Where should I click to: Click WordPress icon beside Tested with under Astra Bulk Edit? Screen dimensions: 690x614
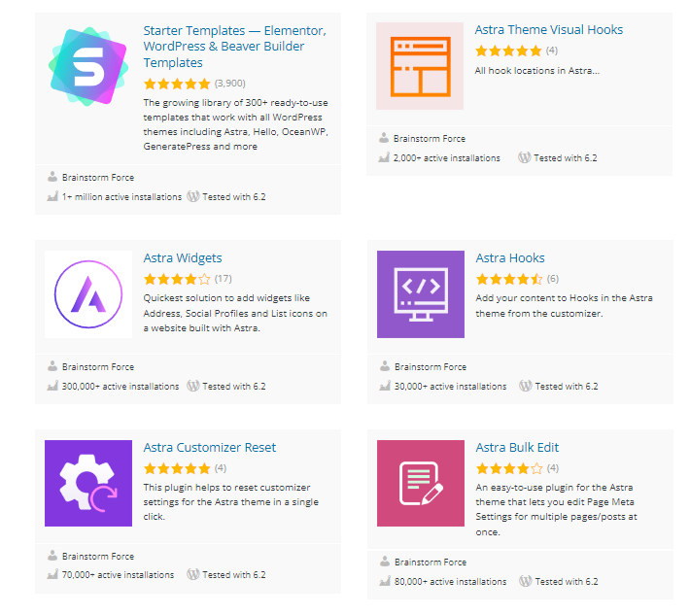tap(525, 581)
